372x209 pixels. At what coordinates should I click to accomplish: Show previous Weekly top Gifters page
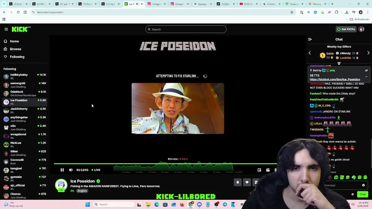(x=310, y=53)
